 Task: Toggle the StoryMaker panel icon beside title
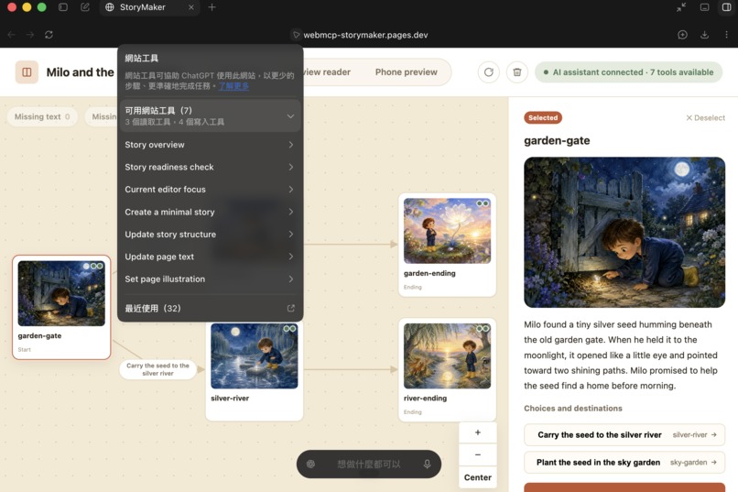(x=27, y=72)
